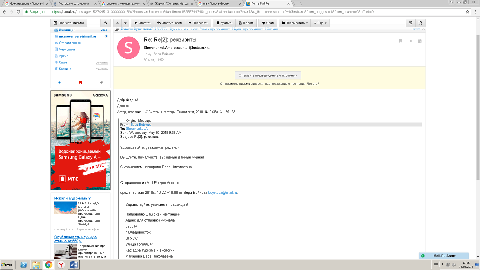
Task: Toggle the flag bookmark on this message
Action: 400,41
